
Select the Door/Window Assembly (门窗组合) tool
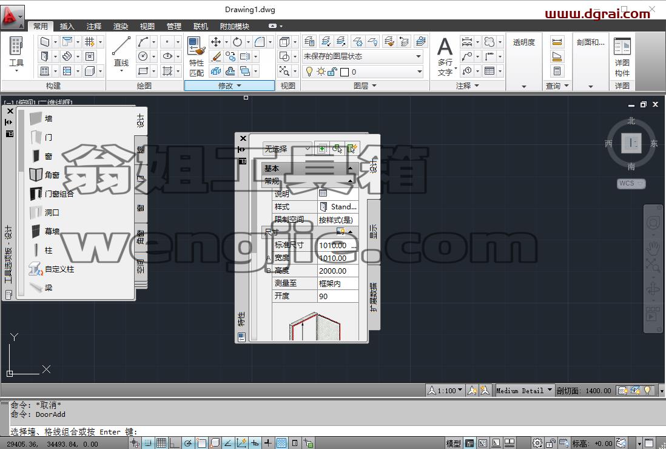(52, 194)
